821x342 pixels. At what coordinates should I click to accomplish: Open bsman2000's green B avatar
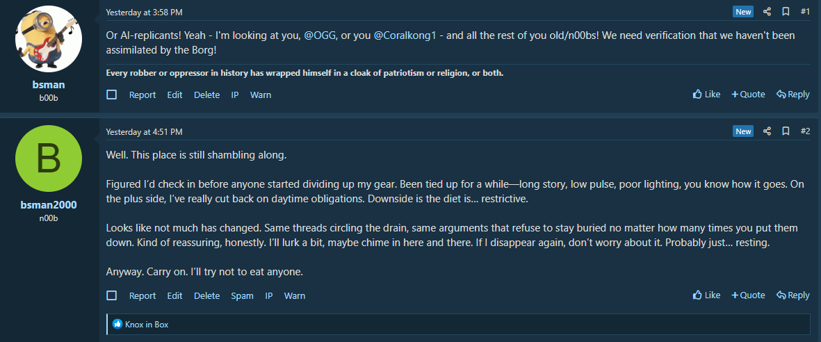tap(49, 158)
